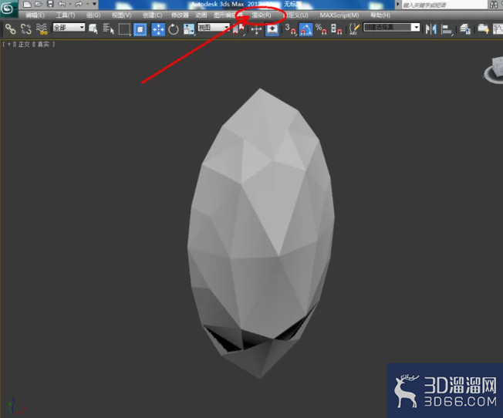Click the Mirror tool icon
Screen dimensions: 503x418
click(430, 29)
